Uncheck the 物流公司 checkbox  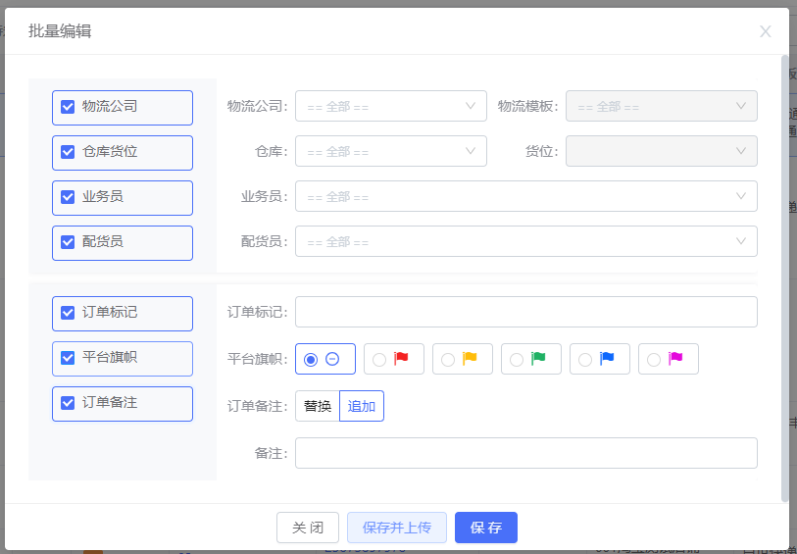(x=68, y=107)
